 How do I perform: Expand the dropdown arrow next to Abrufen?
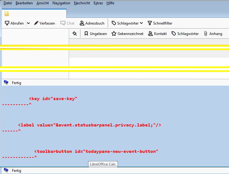pyautogui.click(x=29, y=23)
